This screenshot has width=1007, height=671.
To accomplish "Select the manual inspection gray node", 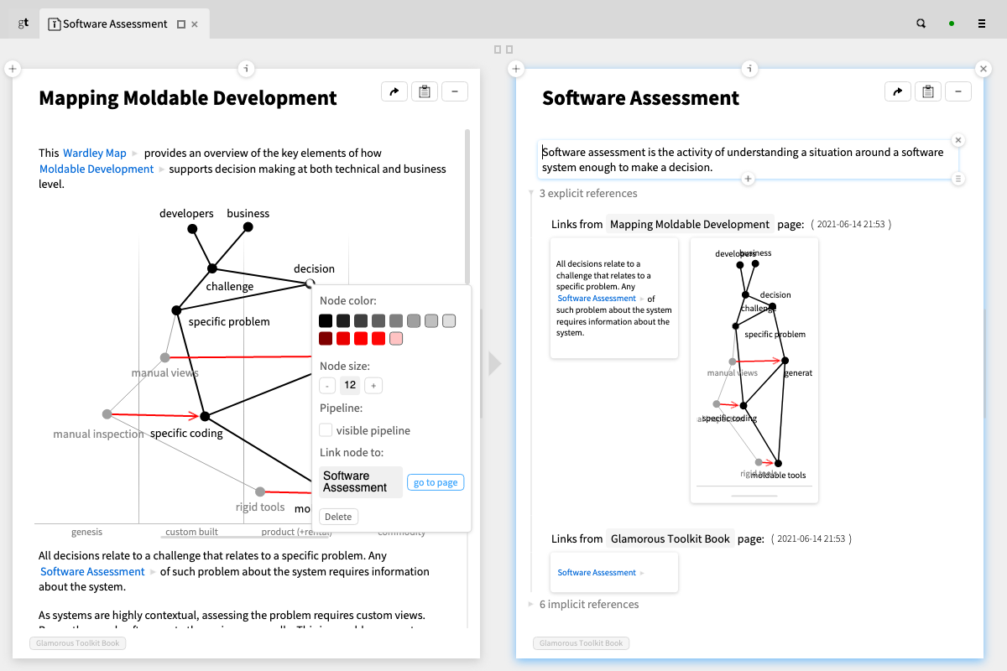I will pos(107,414).
